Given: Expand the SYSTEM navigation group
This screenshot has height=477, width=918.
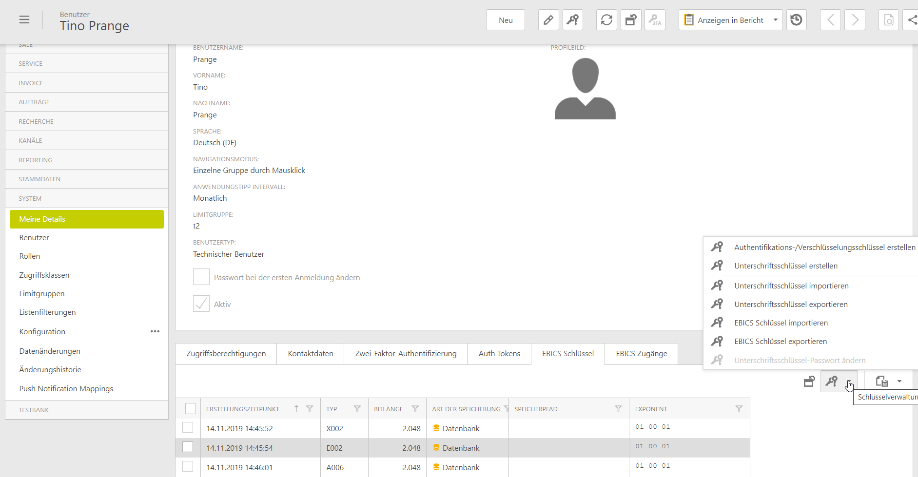Looking at the screenshot, I should (30, 198).
